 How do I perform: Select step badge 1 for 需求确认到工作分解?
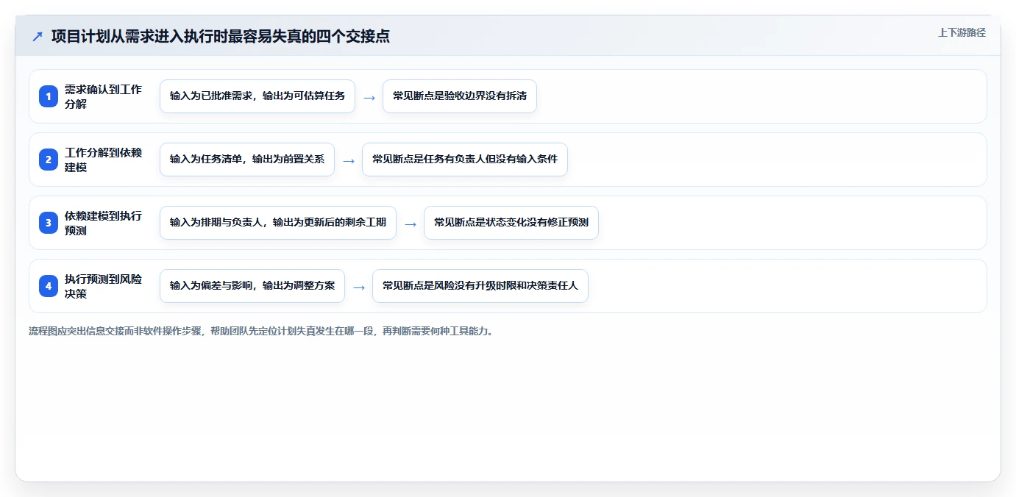point(49,96)
